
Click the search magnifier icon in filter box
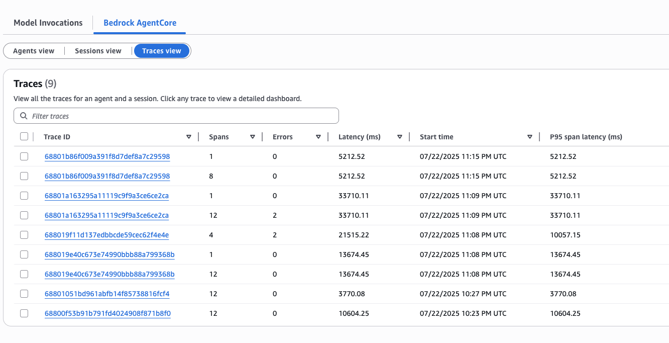[x=24, y=116]
